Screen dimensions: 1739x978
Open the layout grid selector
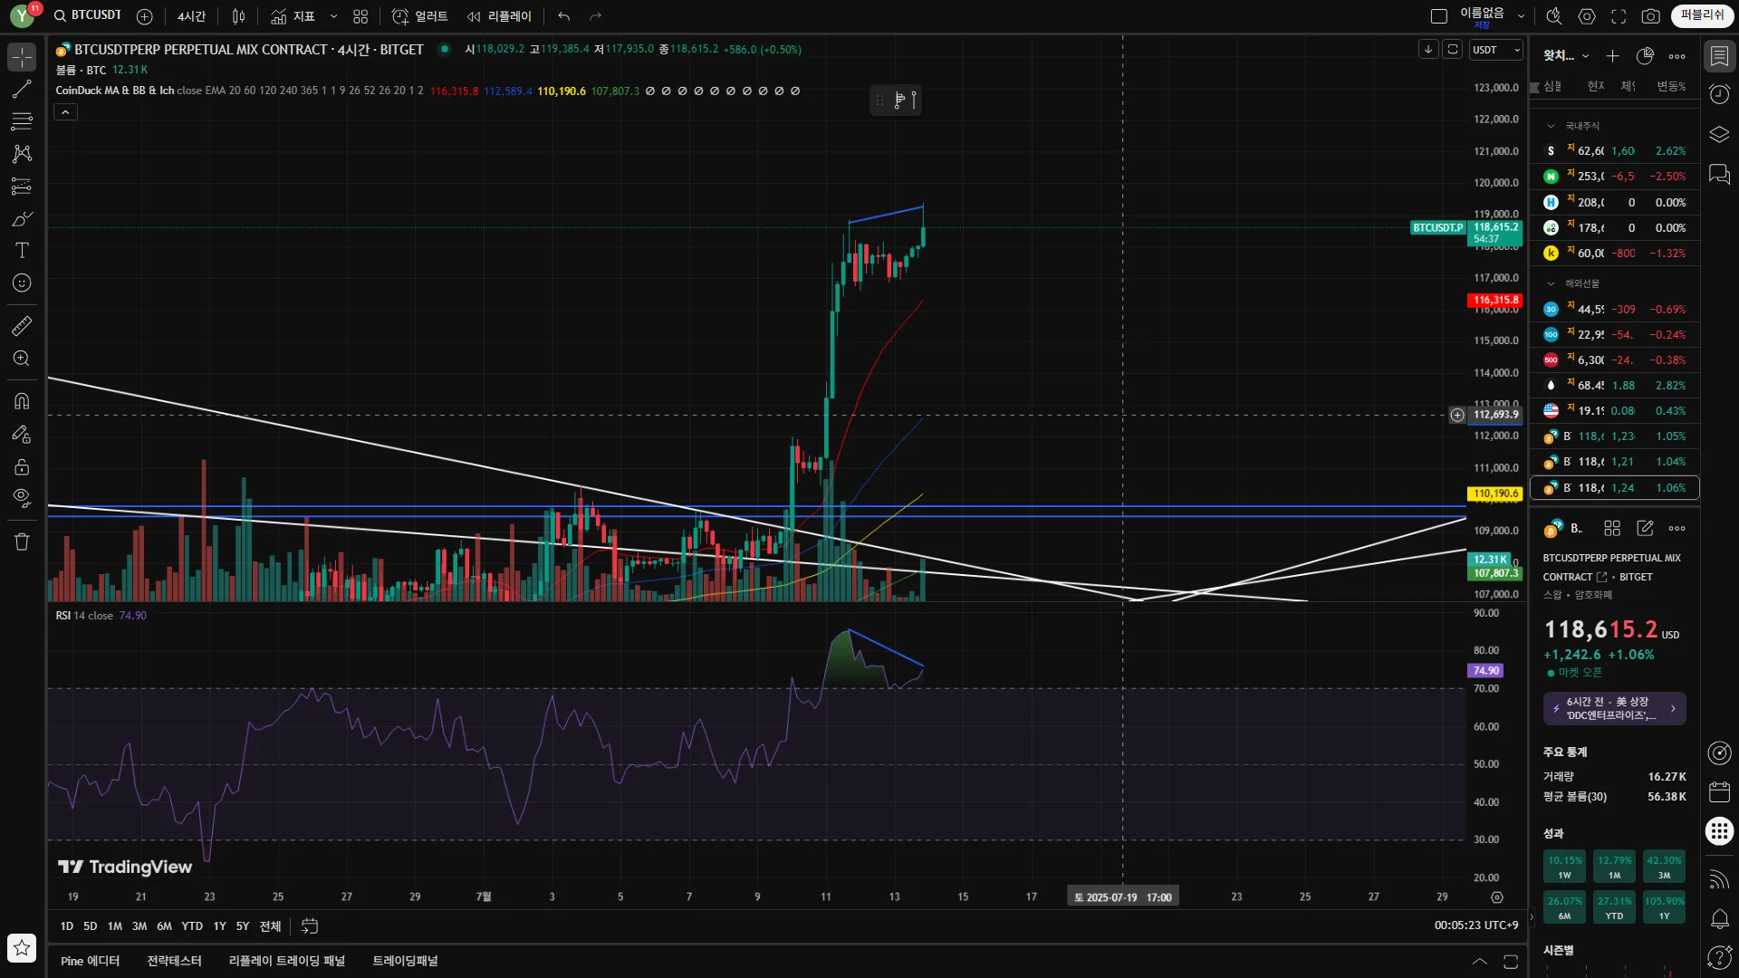360,16
